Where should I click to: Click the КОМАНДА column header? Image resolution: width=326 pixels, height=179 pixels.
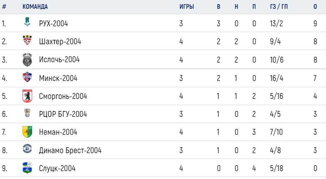pos(35,7)
